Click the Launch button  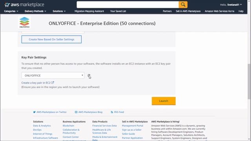coord(164,101)
